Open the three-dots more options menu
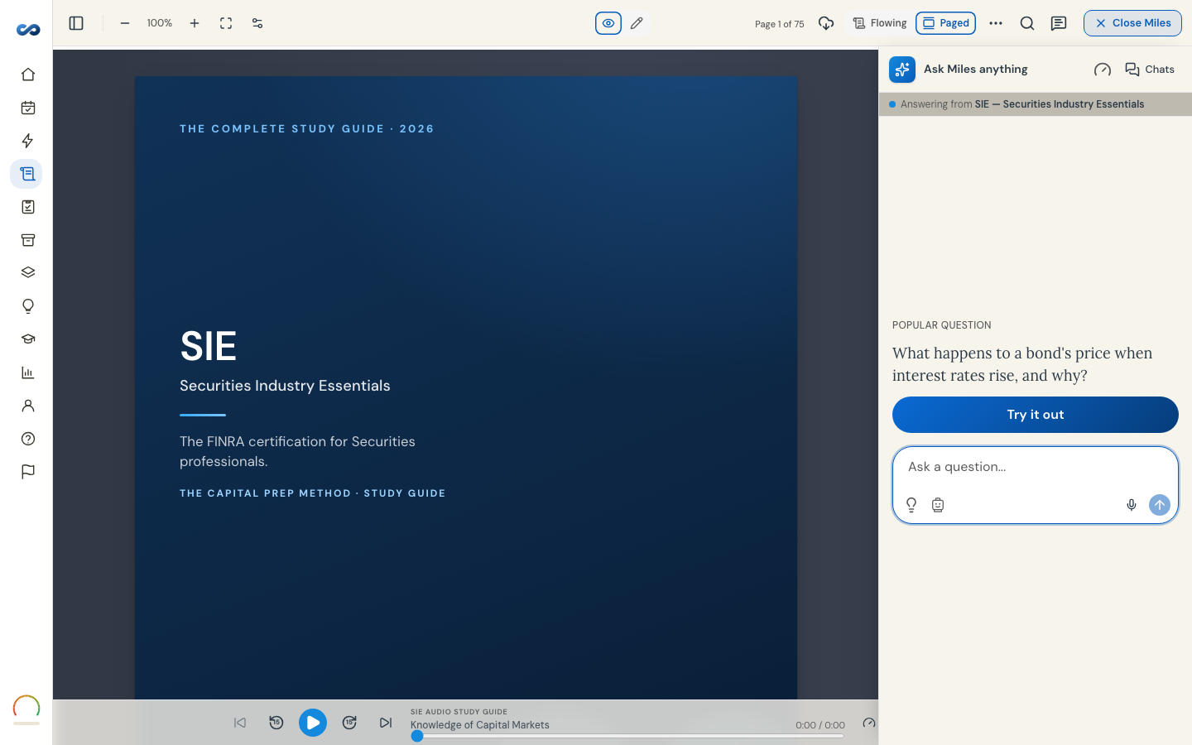The width and height of the screenshot is (1192, 745). (x=996, y=23)
